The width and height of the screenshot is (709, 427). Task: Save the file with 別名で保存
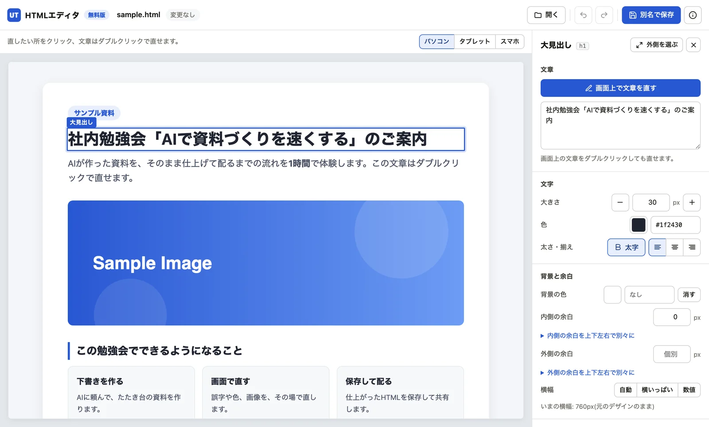(x=651, y=15)
